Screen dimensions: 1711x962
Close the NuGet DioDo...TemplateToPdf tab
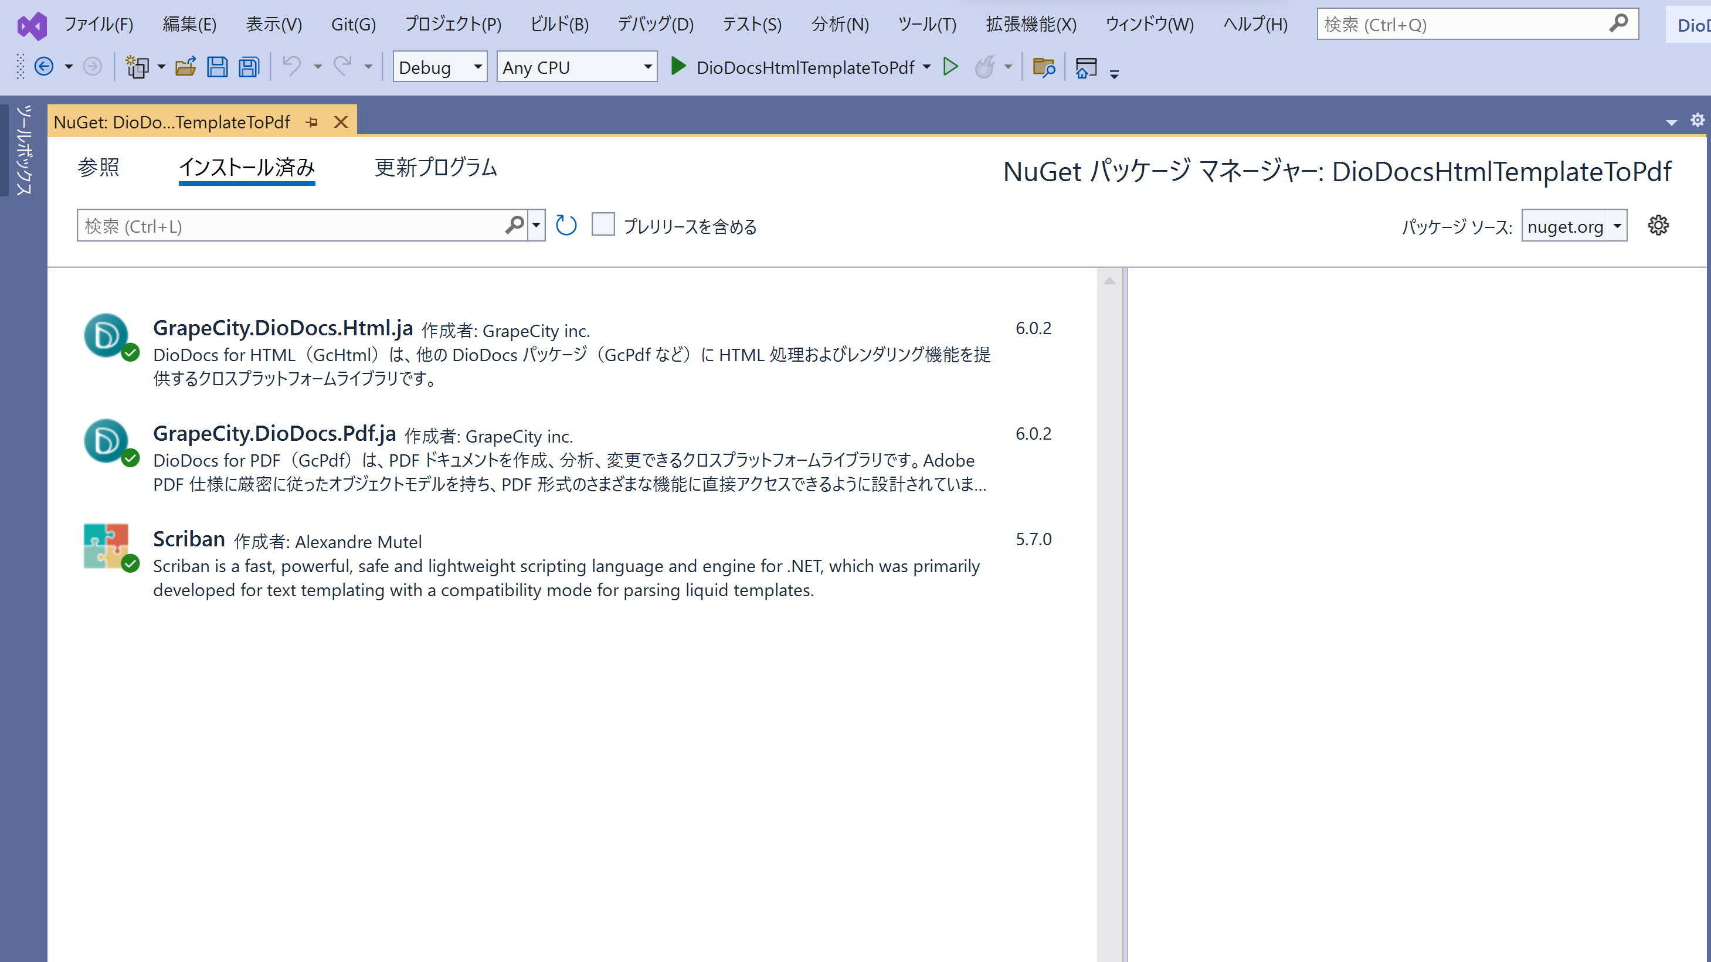(341, 122)
